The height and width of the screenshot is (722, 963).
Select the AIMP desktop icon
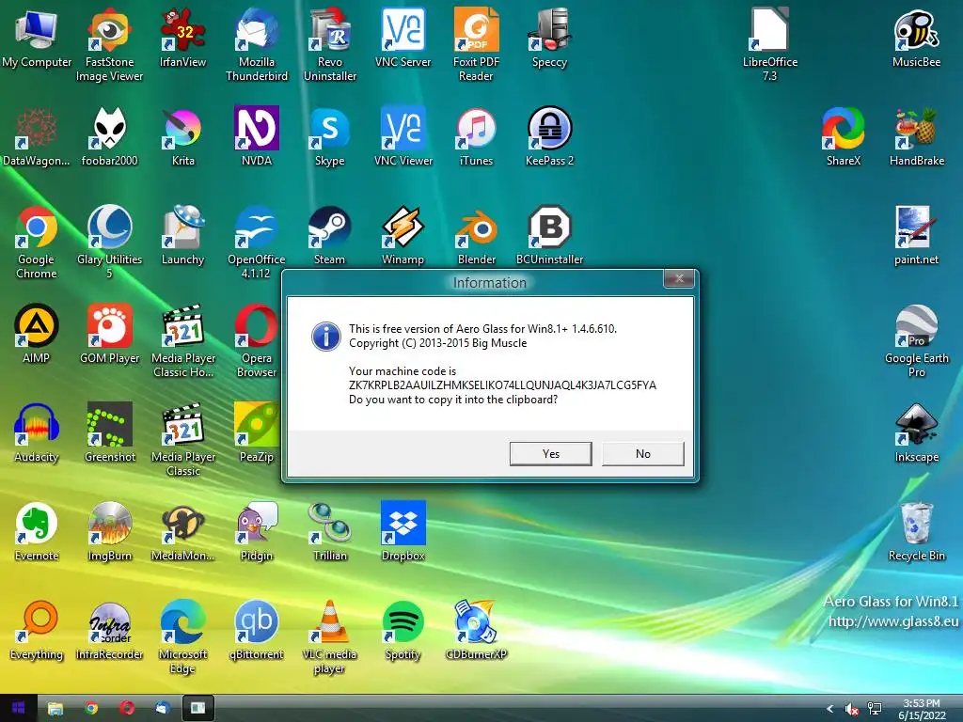(37, 335)
